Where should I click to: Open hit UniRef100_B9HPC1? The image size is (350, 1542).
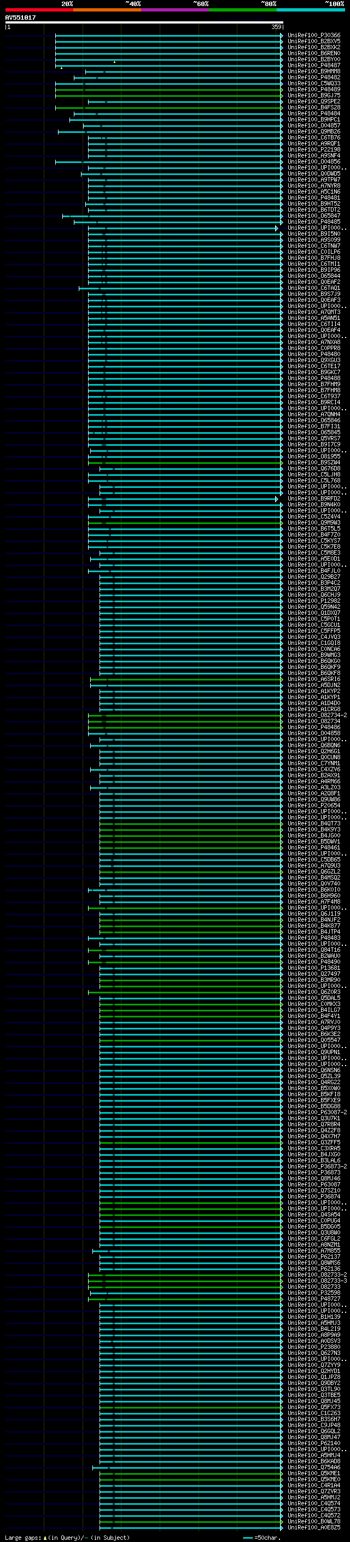pyautogui.click(x=313, y=119)
